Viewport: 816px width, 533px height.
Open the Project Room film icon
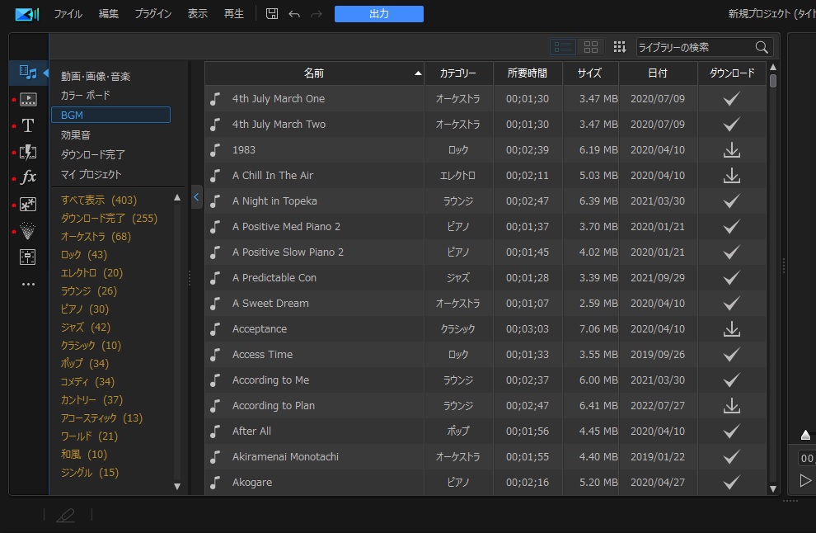[27, 99]
